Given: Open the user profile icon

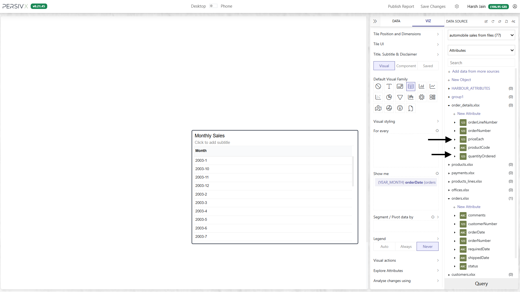Looking at the screenshot, I should click(x=515, y=6).
